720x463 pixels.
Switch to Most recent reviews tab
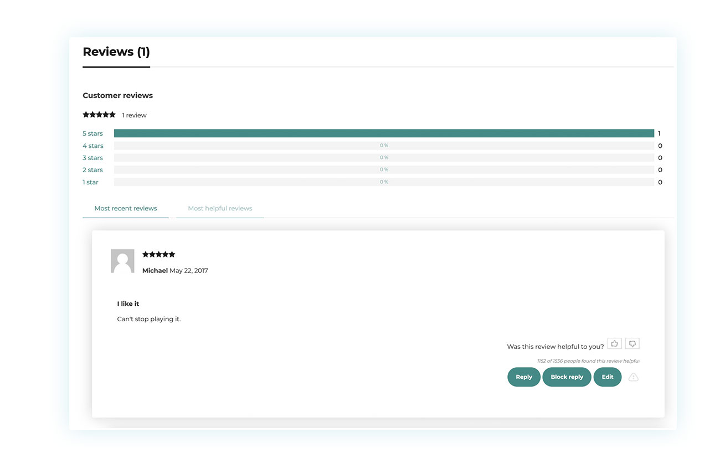coord(126,208)
